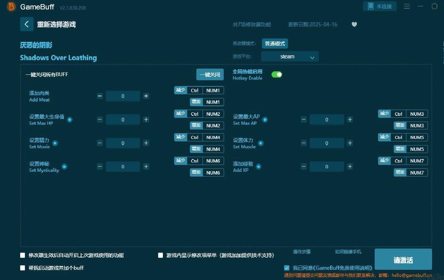This screenshot has height=280, width=444.
Task: Click the 增加 NUM7 hotkey binding
Action: pyautogui.click(x=411, y=173)
